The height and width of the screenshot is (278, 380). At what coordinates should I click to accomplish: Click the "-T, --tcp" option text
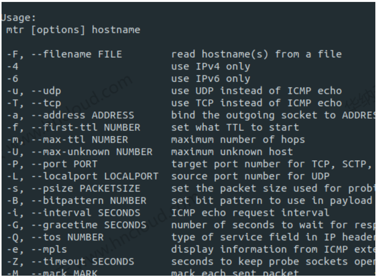coord(34,103)
